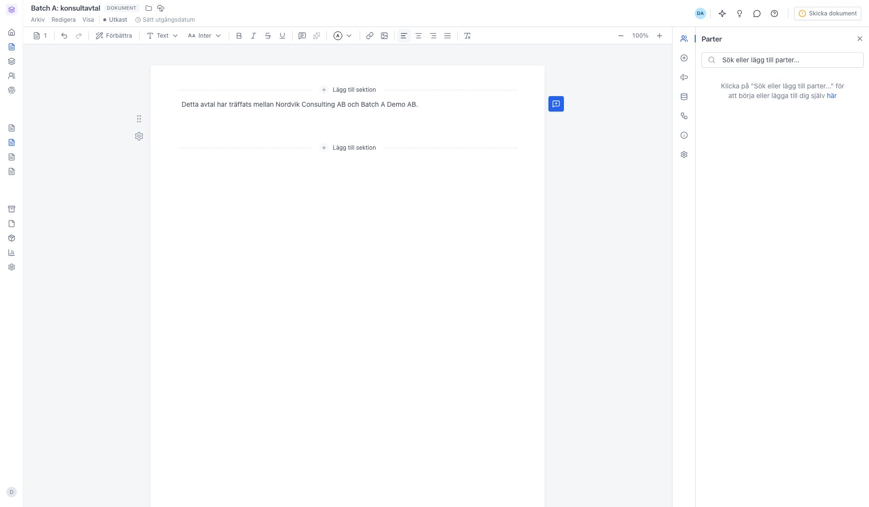This screenshot has height=507, width=869.
Task: Justify the text alignment
Action: [x=448, y=36]
